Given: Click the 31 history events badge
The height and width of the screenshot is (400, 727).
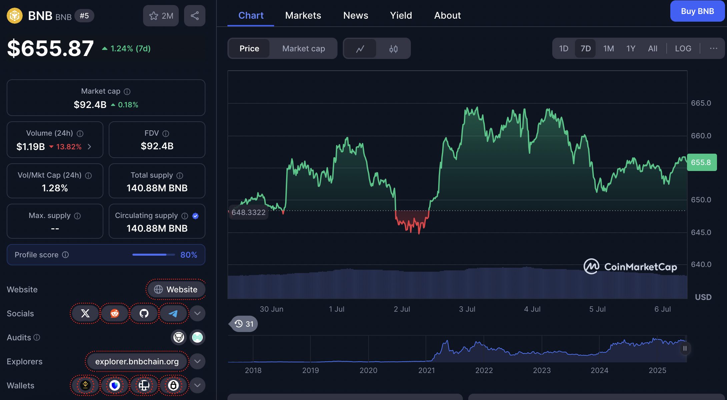Looking at the screenshot, I should click(244, 324).
